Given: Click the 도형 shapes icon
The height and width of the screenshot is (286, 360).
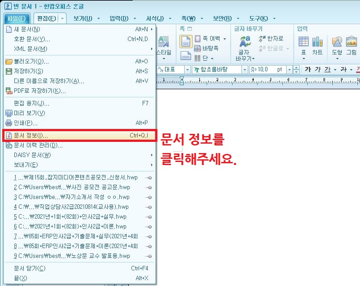Looking at the screenshot, I should [337, 41].
